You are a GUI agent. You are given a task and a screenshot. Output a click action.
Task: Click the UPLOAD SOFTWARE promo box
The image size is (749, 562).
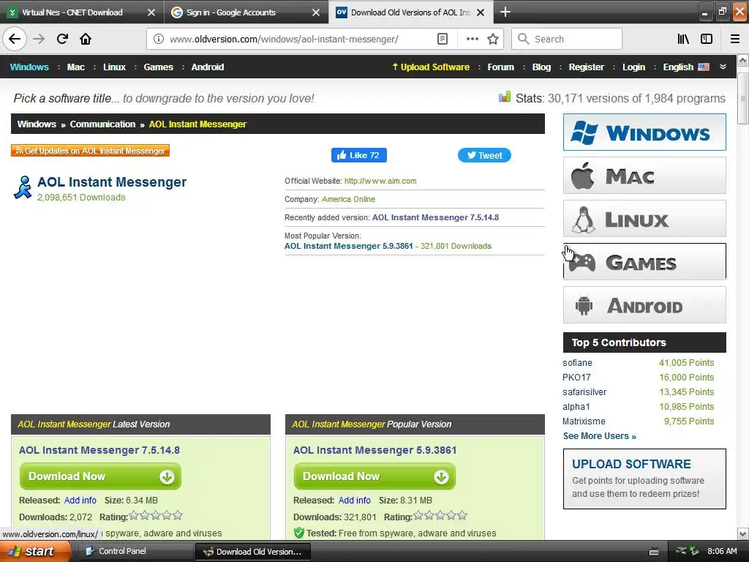pos(644,479)
